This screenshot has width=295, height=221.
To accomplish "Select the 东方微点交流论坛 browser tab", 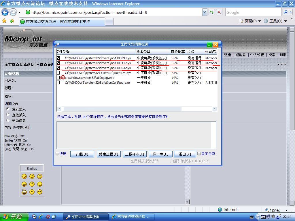I will click(62, 22).
